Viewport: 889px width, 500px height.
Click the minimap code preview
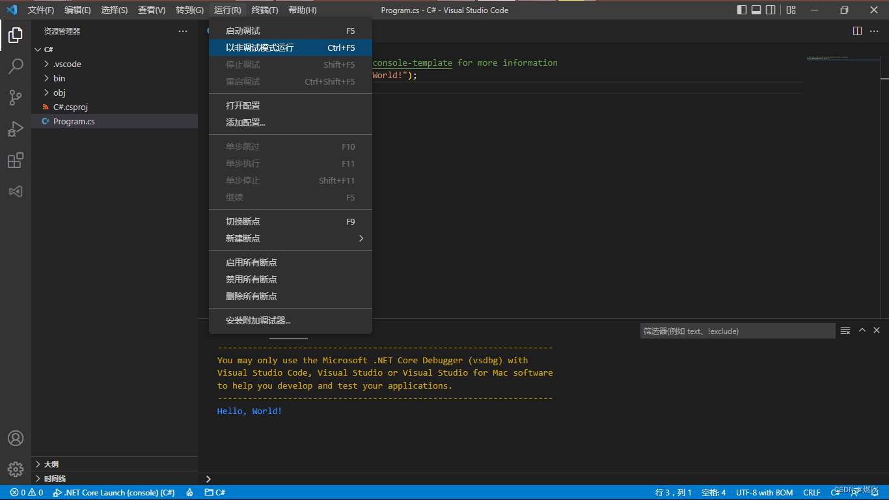coord(843,59)
